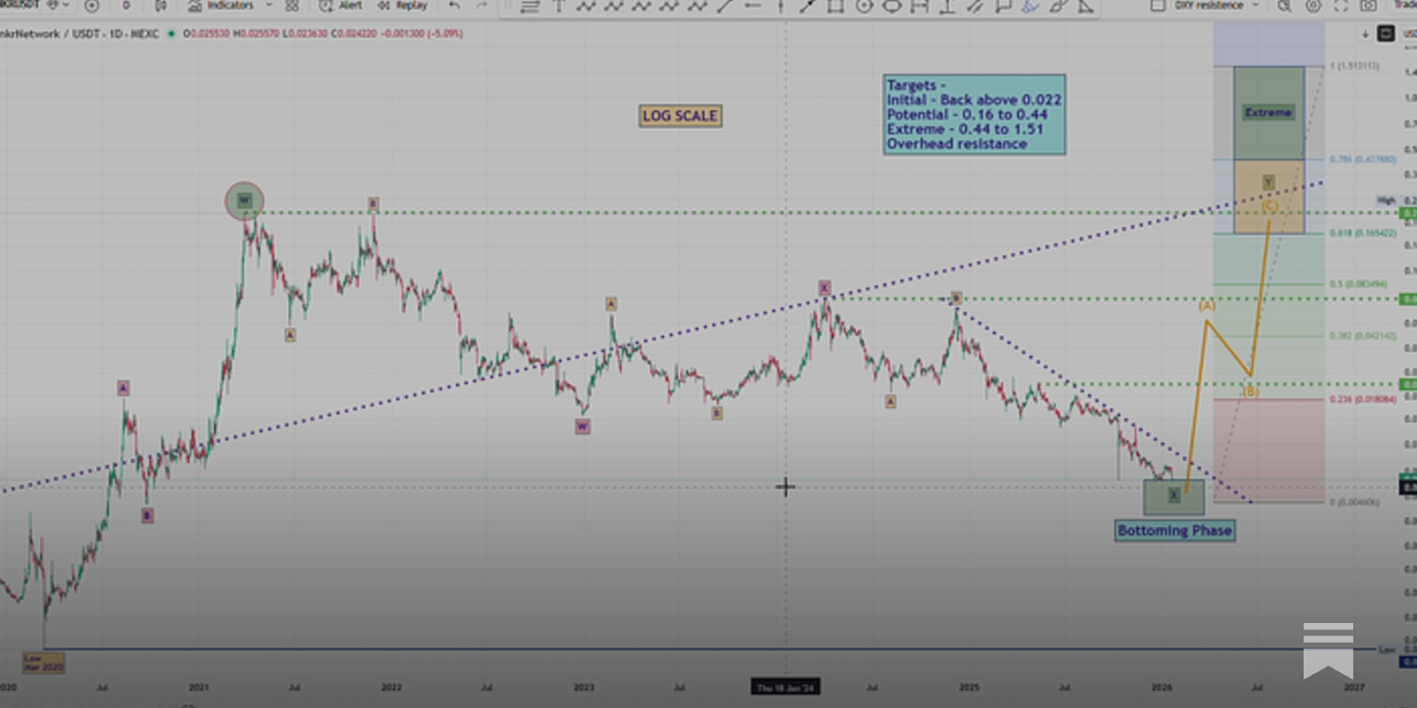Click the down arrow above price scale
Viewport: 1417px width, 708px height.
(1365, 34)
